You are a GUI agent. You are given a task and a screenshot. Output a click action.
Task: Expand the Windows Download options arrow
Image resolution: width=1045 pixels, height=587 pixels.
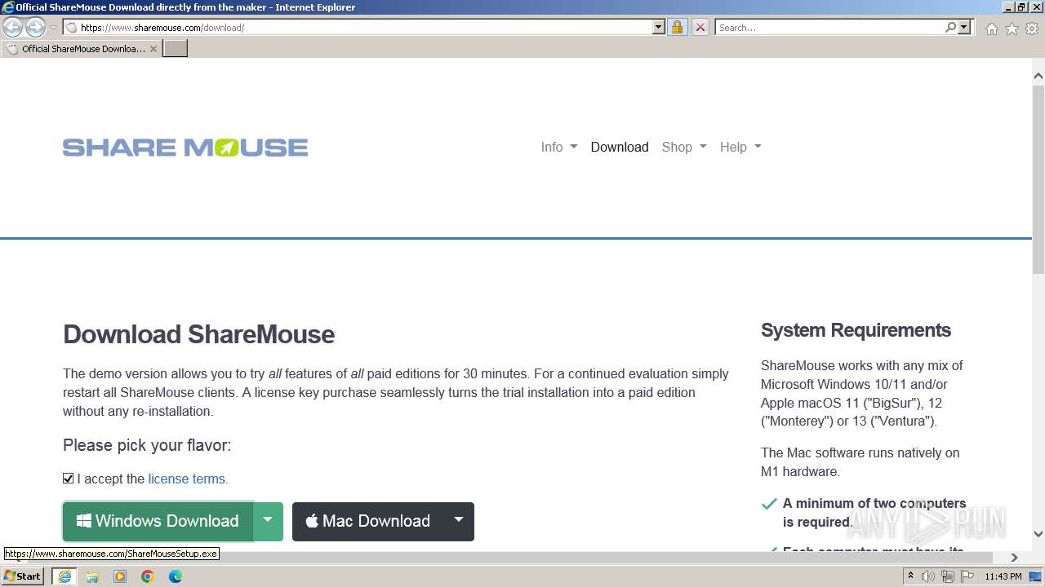268,521
